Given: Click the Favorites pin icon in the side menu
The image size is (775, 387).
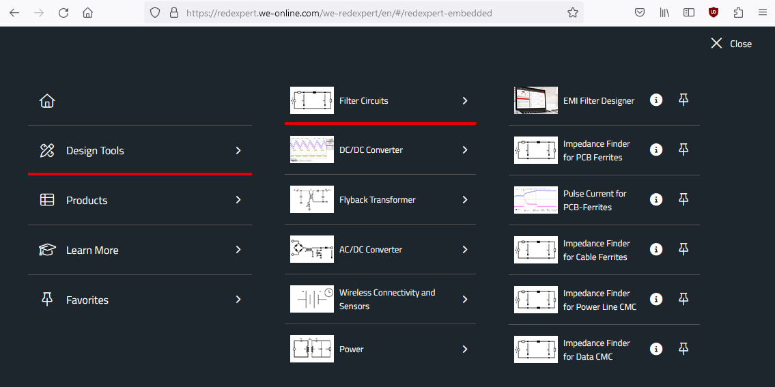Looking at the screenshot, I should tap(47, 299).
